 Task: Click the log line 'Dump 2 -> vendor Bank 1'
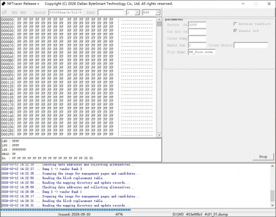pyautogui.click(x=42, y=191)
